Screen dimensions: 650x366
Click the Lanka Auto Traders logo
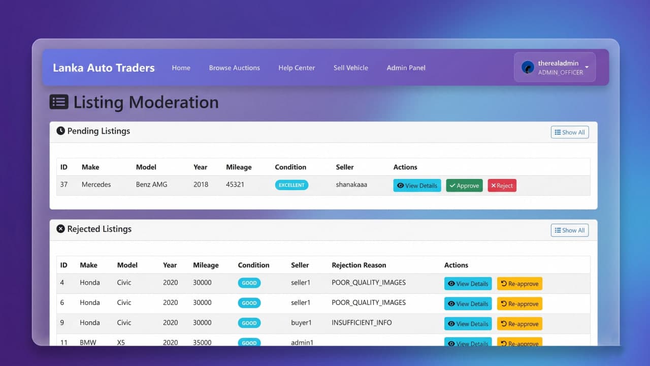[x=104, y=68]
